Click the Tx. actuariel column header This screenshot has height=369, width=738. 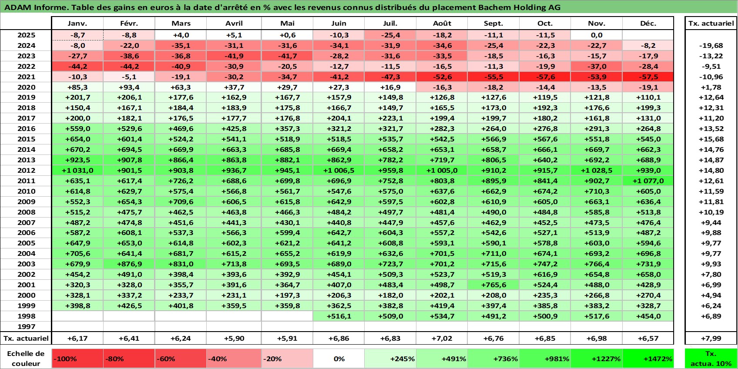[x=711, y=23]
